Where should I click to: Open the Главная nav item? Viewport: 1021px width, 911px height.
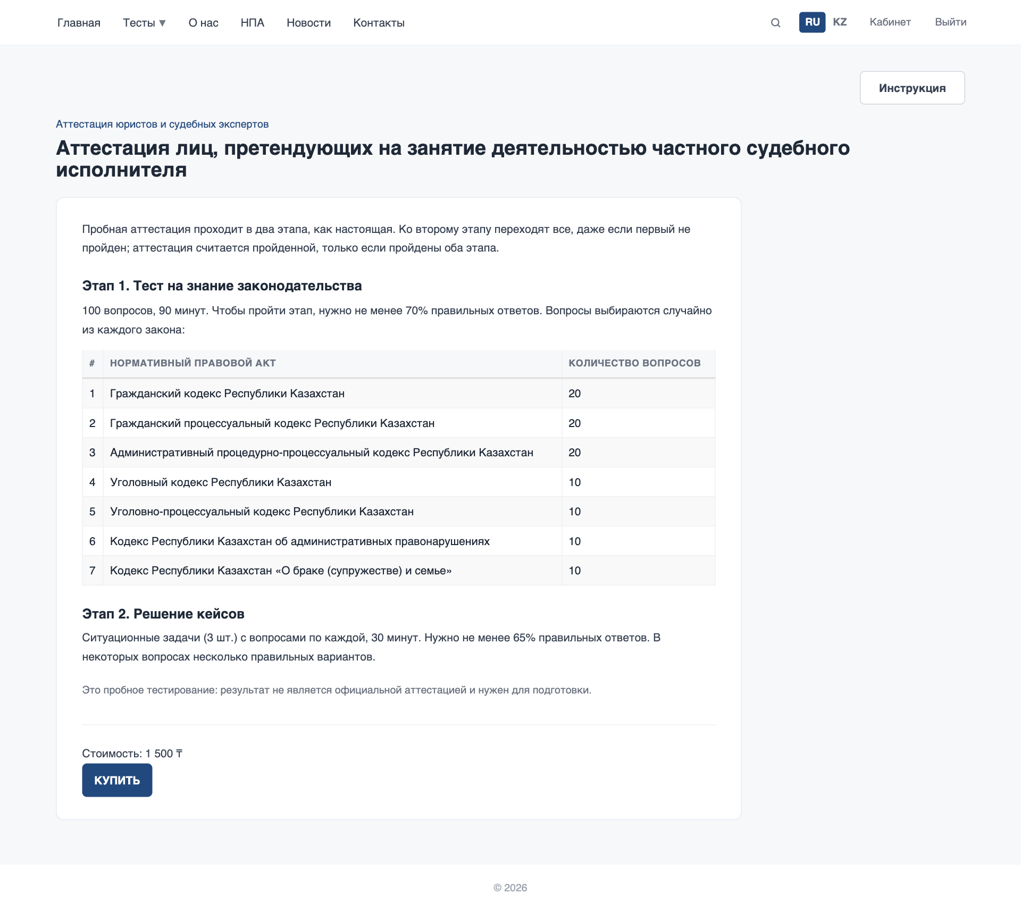(x=79, y=22)
